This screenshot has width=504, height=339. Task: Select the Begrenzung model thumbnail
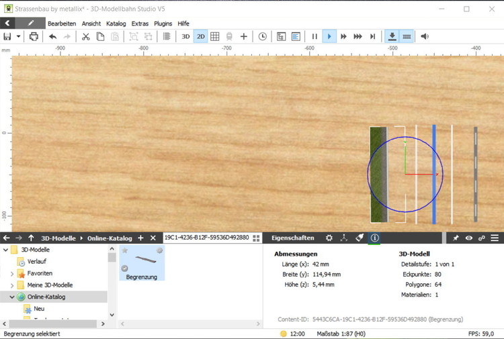pyautogui.click(x=142, y=263)
